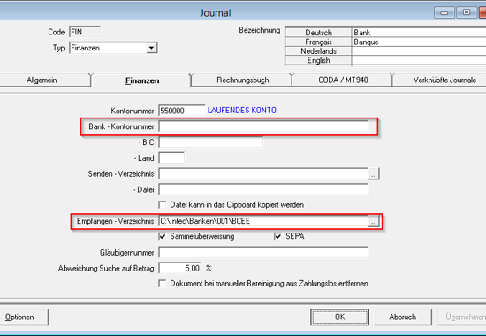This screenshot has height=336, width=486.
Task: Click the Typ combo box showing Finanzen
Action: click(113, 48)
